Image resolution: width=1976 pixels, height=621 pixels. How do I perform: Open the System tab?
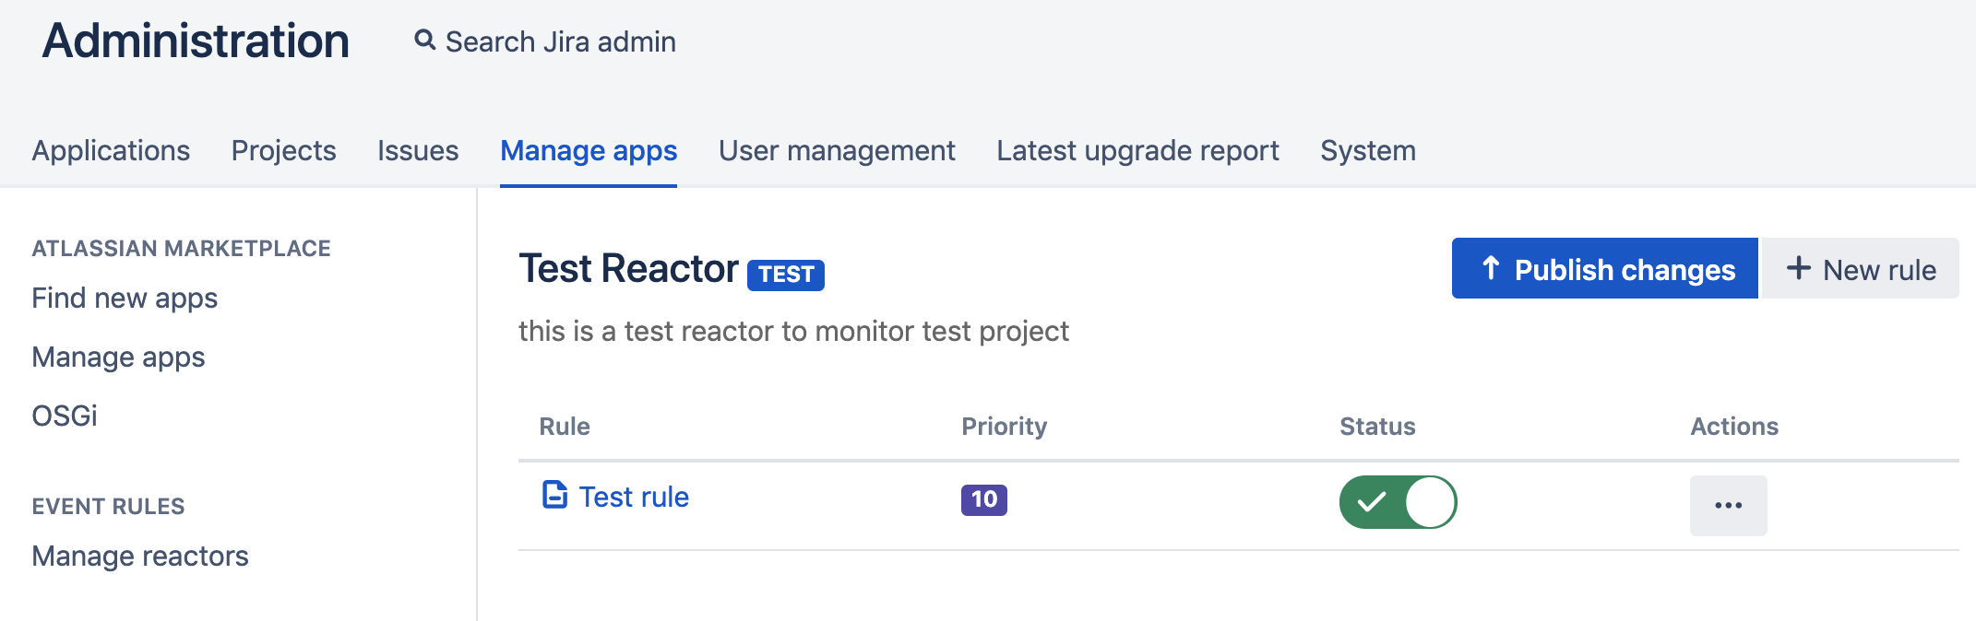click(1367, 150)
